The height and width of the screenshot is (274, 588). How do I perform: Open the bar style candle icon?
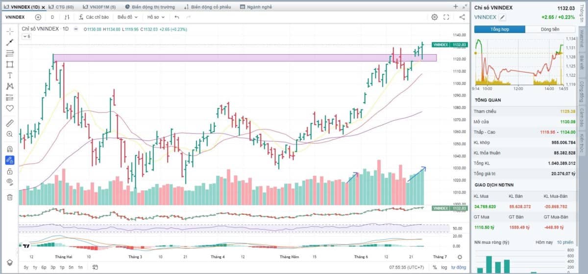pyautogui.click(x=68, y=17)
